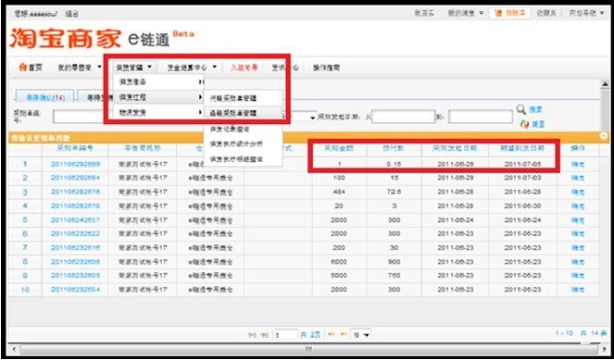
Task: Choose 供货执行明细查询 from the submenu
Action: pos(236,159)
